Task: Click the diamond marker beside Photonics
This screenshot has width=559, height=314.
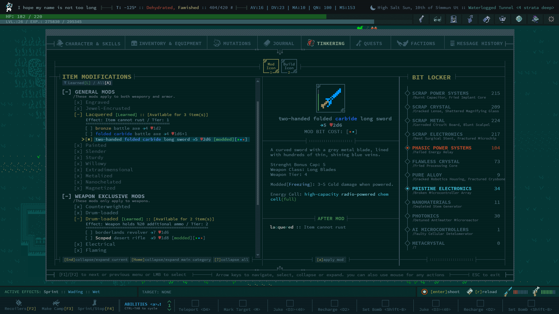Action: point(408,216)
